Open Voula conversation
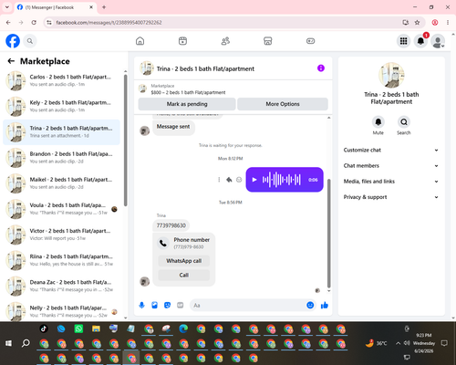The image size is (456, 365). click(61, 209)
